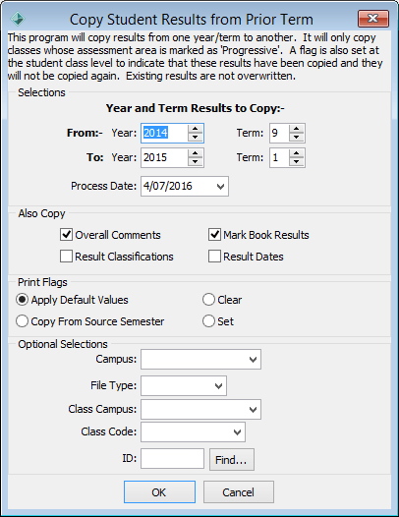Expand the Class Code combo box

coord(237,432)
